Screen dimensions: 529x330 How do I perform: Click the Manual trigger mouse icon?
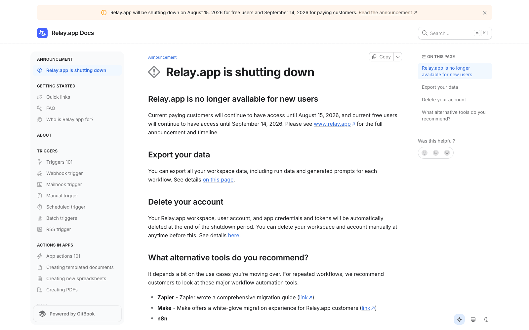[40, 196]
